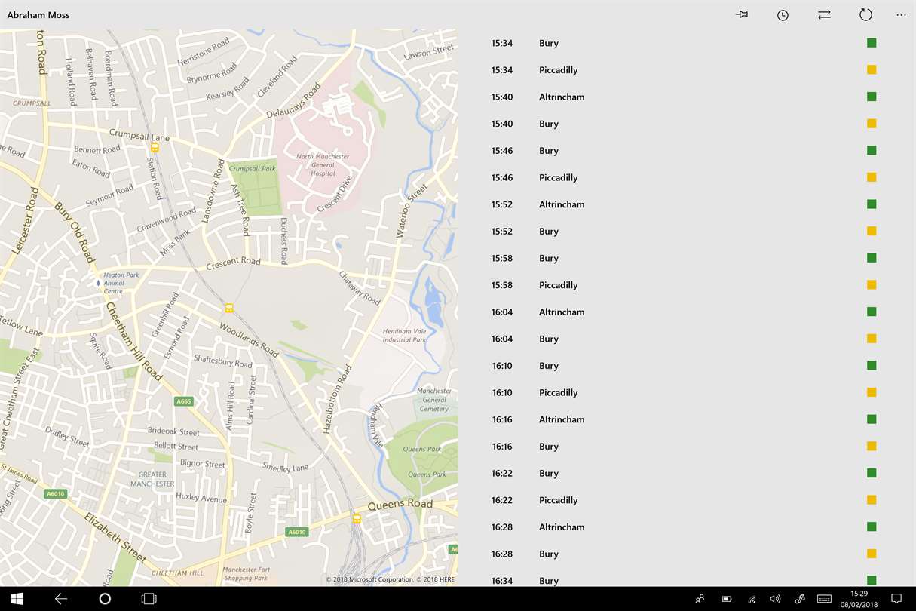The width and height of the screenshot is (916, 611).
Task: Click the tram stop marker on Woodlands Road
Action: pyautogui.click(x=228, y=308)
